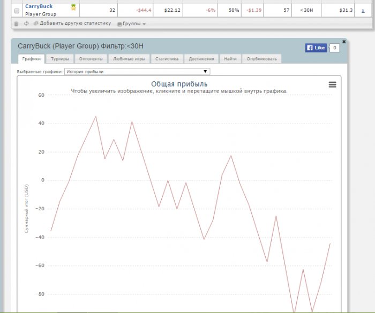375x313 pixels.
Task: Click the '57' table cell
Action: (x=277, y=10)
